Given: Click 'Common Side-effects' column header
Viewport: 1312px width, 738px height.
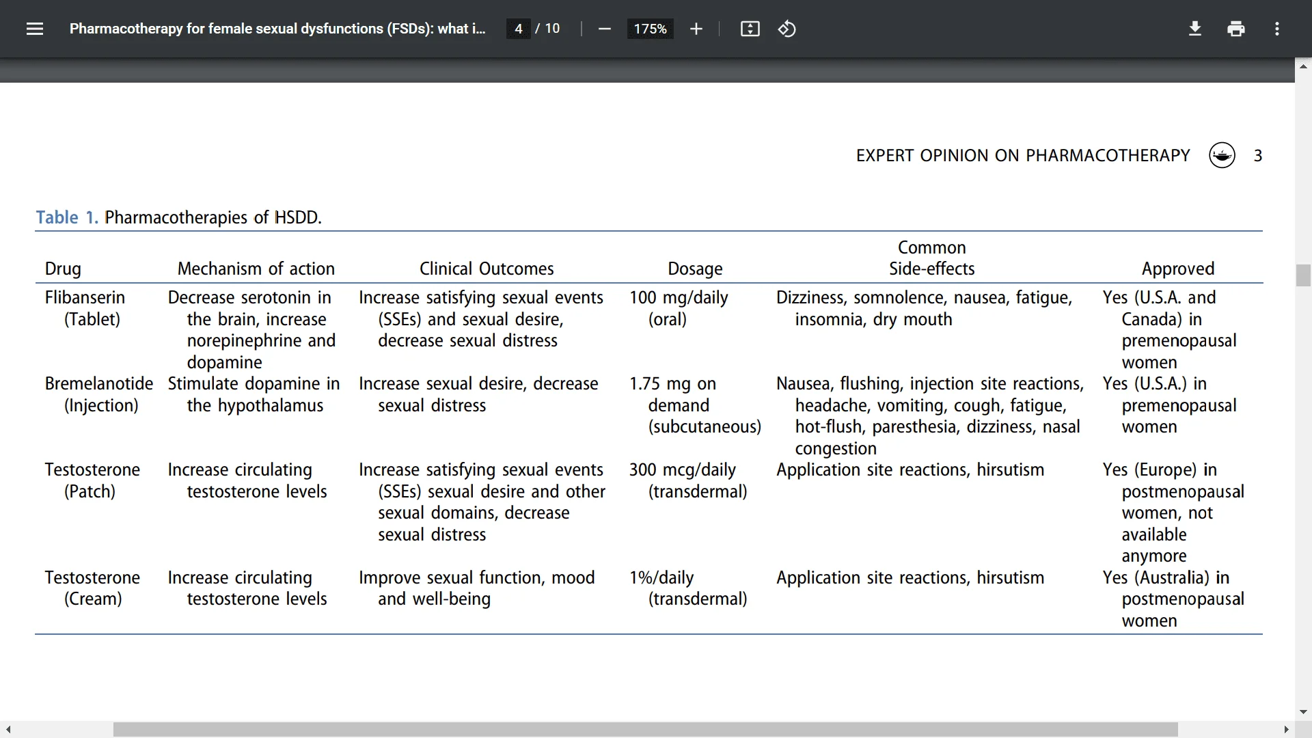Looking at the screenshot, I should click(x=932, y=258).
